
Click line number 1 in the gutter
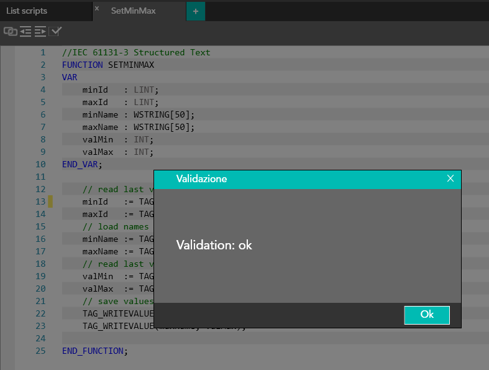(42, 53)
